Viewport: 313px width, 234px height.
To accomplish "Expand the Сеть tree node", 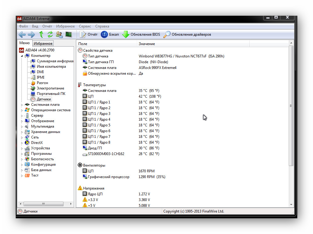I will 22,138.
